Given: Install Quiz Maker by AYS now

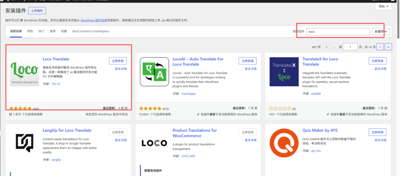Looking at the screenshot, I should pos(378,132).
